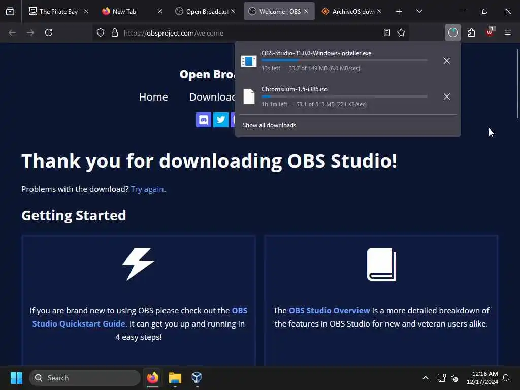The height and width of the screenshot is (390, 520).
Task: Click the Try again download link
Action: click(147, 189)
